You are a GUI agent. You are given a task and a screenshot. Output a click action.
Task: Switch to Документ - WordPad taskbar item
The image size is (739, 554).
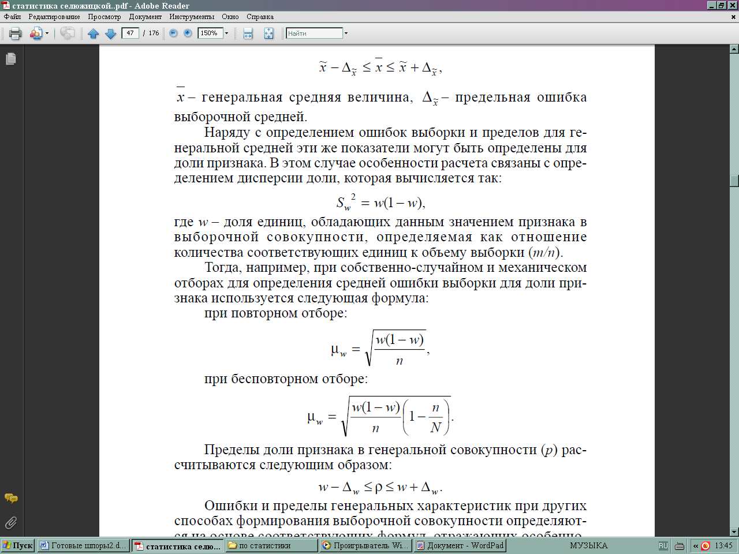click(460, 545)
